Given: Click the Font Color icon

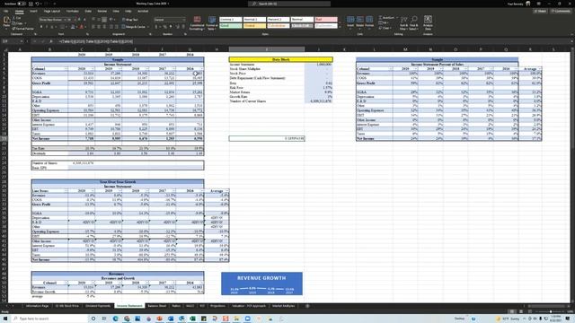Looking at the screenshot, I should click(81, 27).
